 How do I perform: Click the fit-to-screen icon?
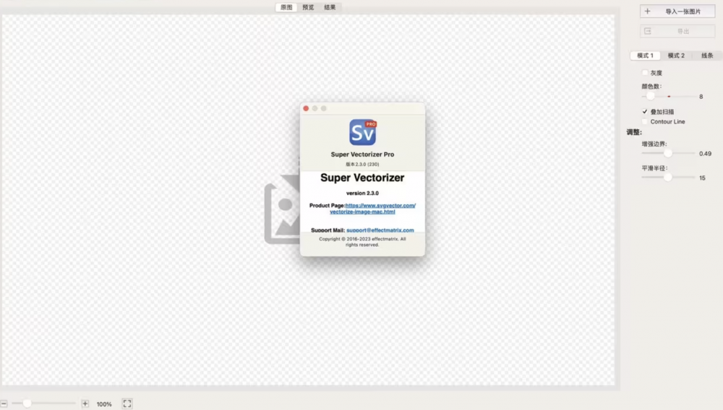click(x=127, y=404)
